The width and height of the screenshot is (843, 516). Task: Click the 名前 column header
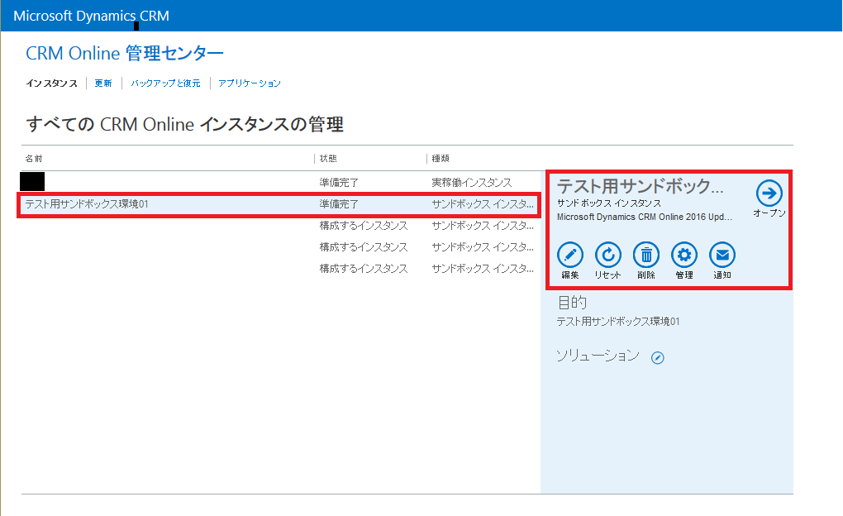(34, 158)
